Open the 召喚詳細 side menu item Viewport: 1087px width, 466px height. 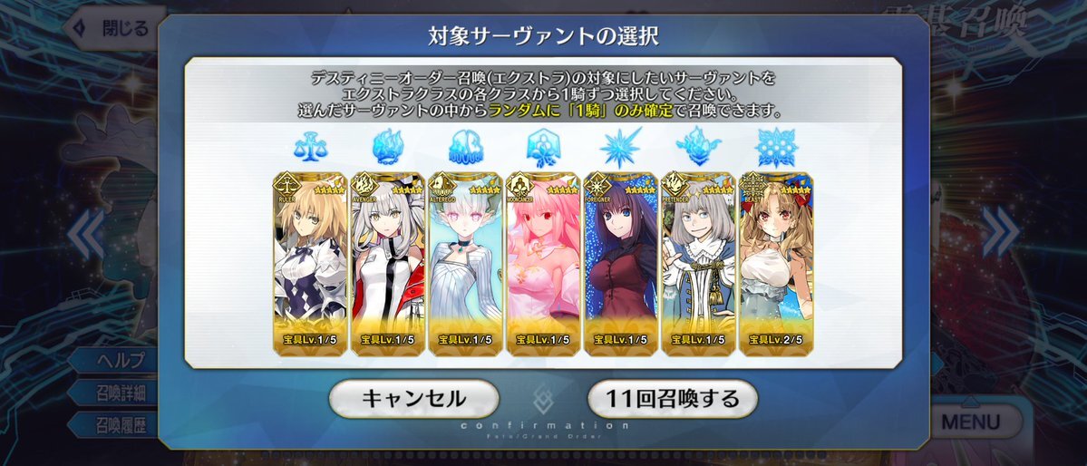[118, 393]
